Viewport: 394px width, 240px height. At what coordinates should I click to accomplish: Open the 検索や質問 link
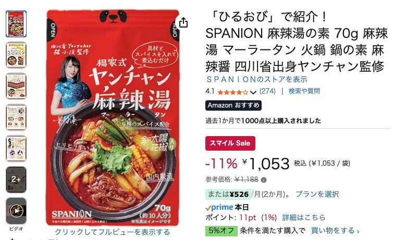304,91
